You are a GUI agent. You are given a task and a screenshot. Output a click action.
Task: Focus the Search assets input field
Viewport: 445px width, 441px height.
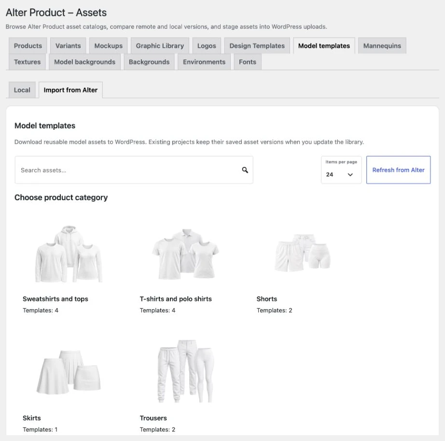[134, 170]
